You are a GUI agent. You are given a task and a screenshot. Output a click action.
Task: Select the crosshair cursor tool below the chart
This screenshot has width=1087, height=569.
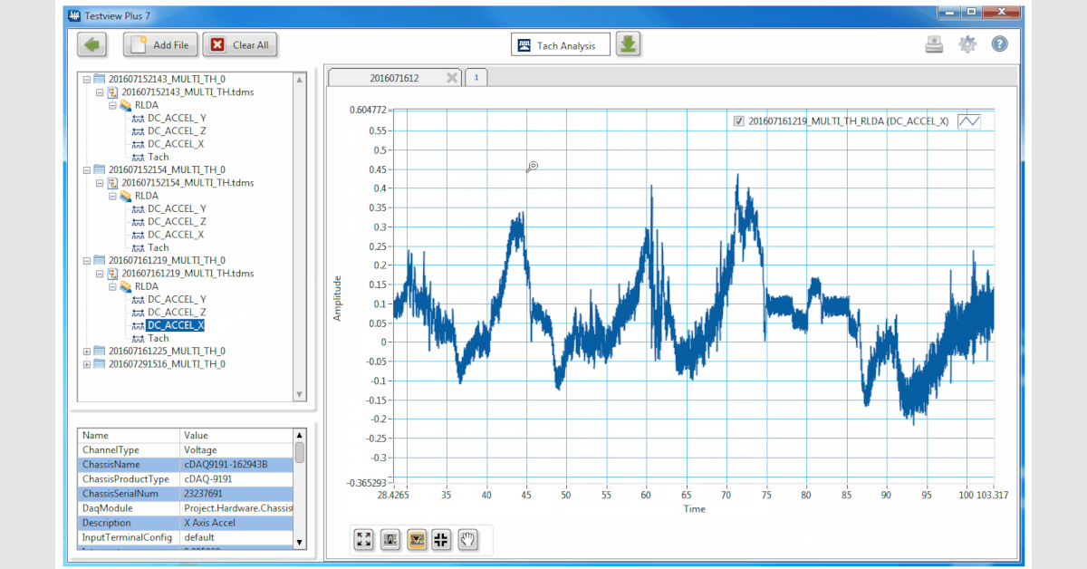[x=442, y=539]
